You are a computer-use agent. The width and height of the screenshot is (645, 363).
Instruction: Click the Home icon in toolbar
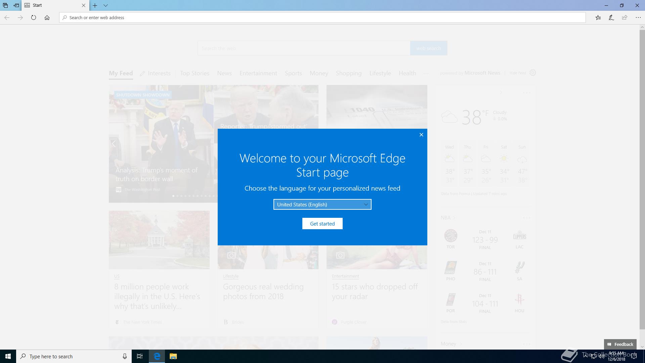click(47, 17)
